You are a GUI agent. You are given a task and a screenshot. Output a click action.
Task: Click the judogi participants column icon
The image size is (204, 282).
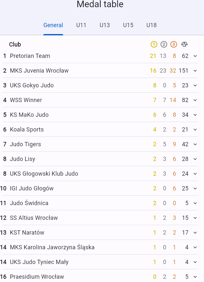[x=184, y=44]
